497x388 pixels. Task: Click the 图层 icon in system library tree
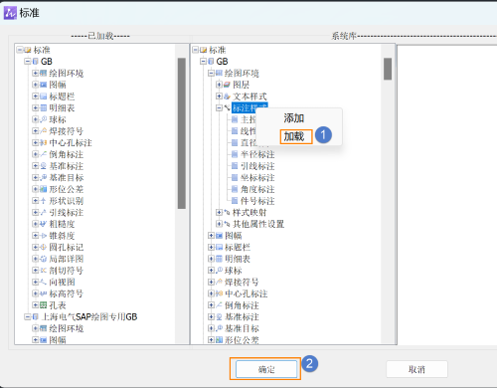coord(227,85)
